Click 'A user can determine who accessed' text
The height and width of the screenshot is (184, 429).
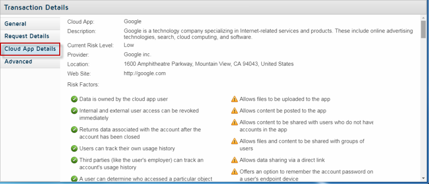click(146, 179)
